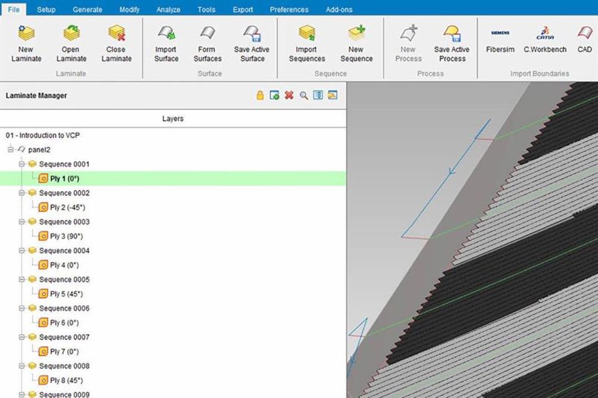Collapse Sequence 0003 node

(21, 222)
